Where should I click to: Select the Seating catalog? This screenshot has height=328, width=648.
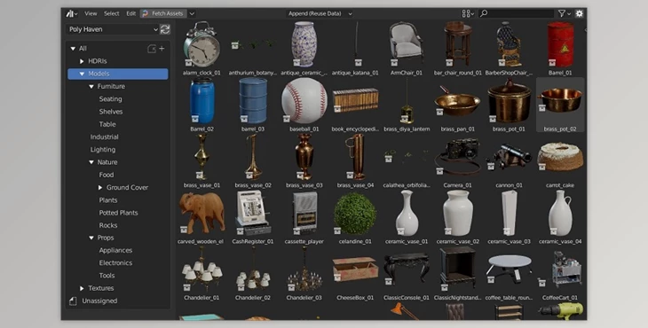(110, 99)
